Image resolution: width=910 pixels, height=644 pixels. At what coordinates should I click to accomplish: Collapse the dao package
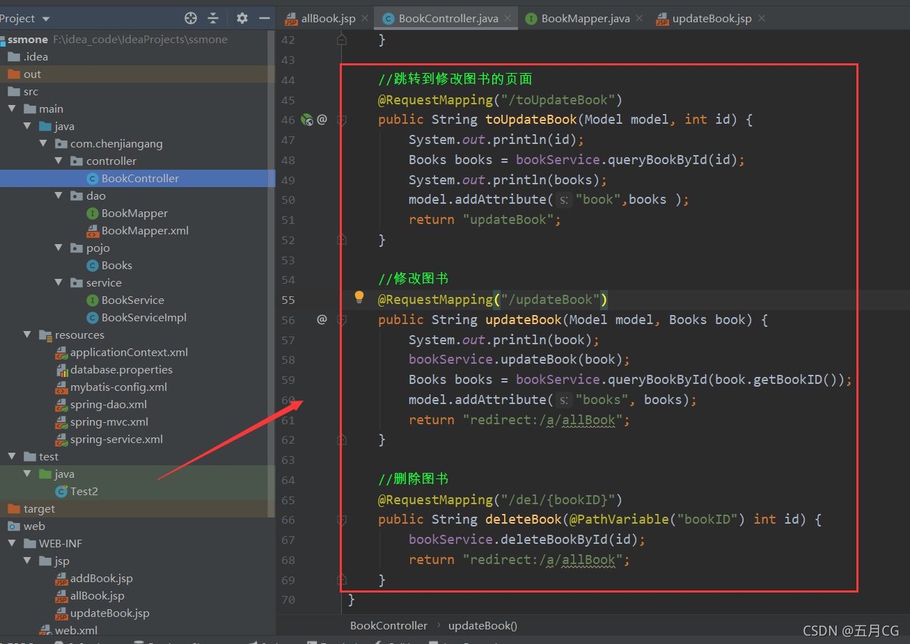(x=58, y=195)
